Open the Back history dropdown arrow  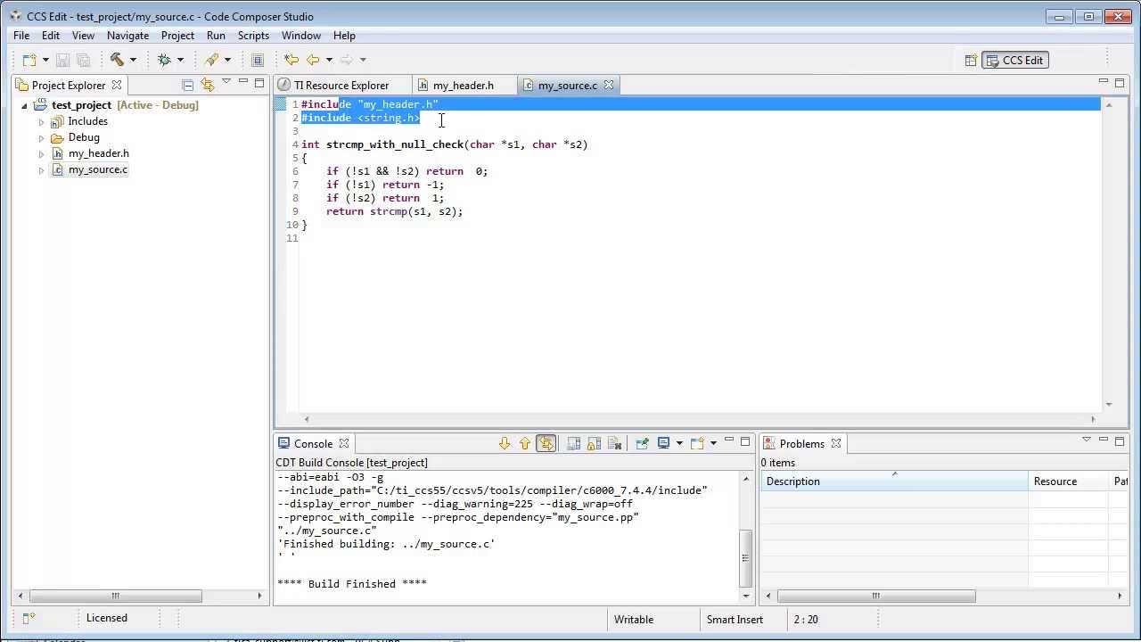329,60
